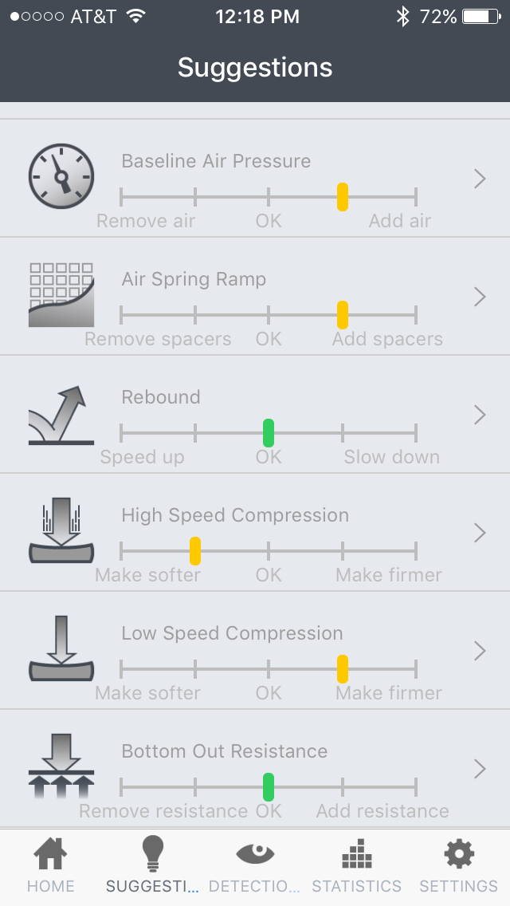Tap the Baseline Air Pressure gauge icon

tap(61, 176)
